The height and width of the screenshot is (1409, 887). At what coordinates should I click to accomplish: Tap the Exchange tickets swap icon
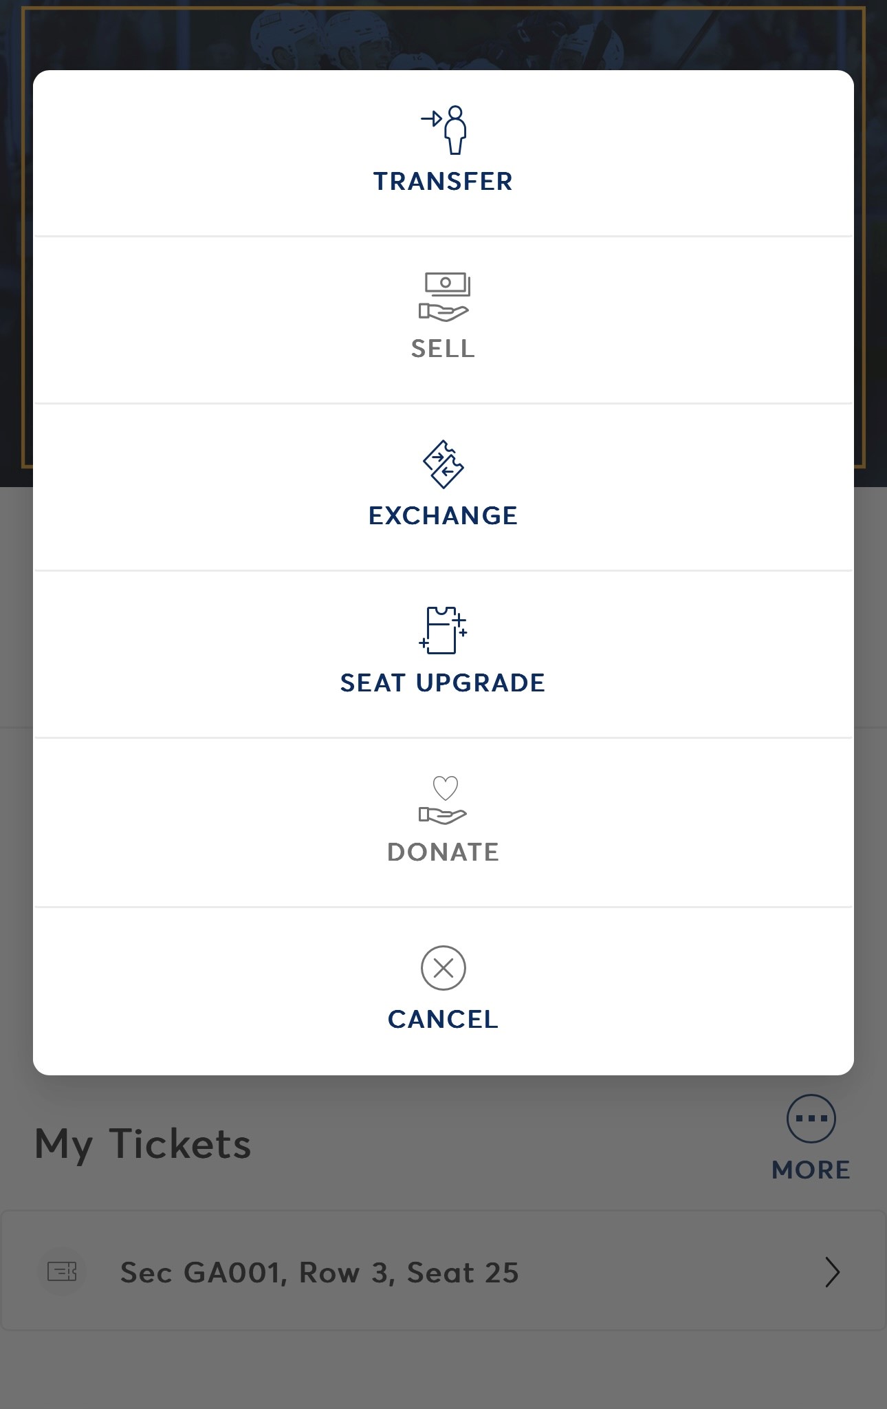click(443, 464)
